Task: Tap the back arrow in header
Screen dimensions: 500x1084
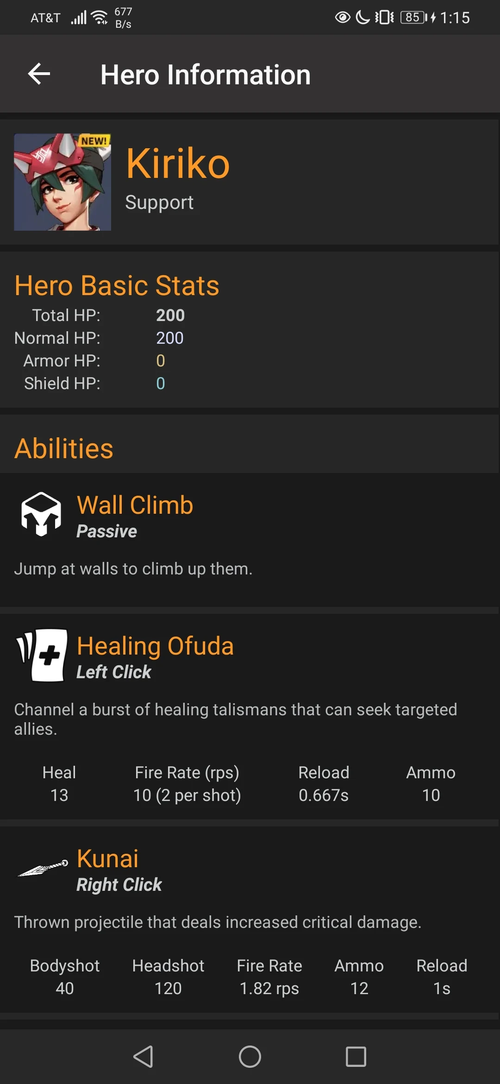Action: pyautogui.click(x=39, y=74)
